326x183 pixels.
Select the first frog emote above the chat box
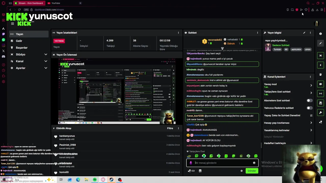pos(189,156)
